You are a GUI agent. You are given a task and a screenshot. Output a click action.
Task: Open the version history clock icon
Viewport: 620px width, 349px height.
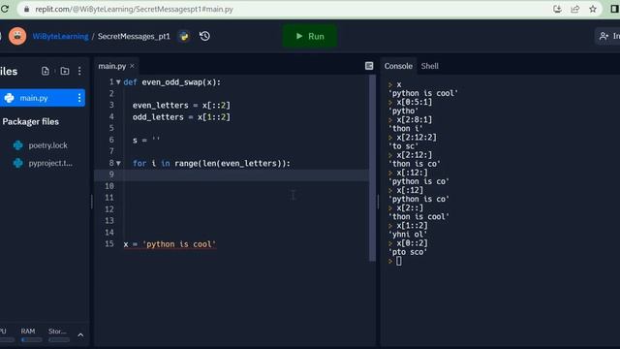click(204, 36)
